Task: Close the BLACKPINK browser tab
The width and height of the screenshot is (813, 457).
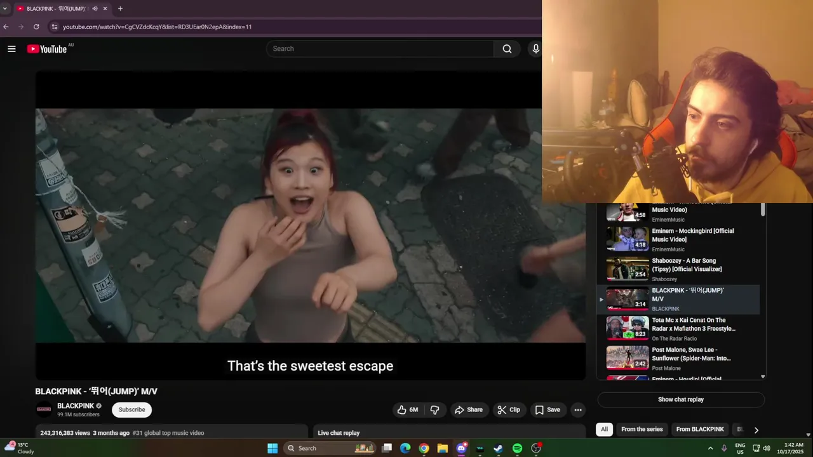Action: pos(105,9)
